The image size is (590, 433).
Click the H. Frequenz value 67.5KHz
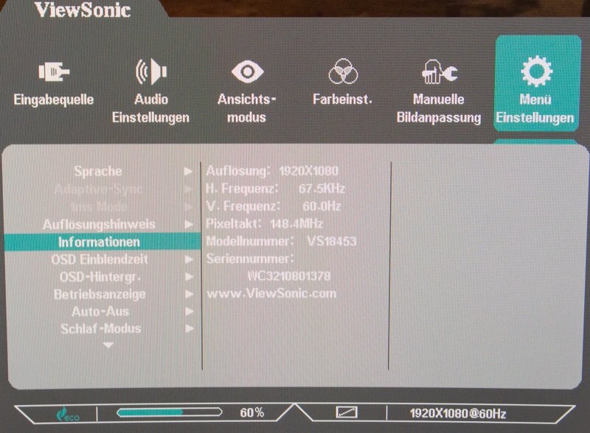(322, 189)
